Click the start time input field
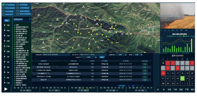This screenshot has width=197, height=96. [x=56, y=55]
